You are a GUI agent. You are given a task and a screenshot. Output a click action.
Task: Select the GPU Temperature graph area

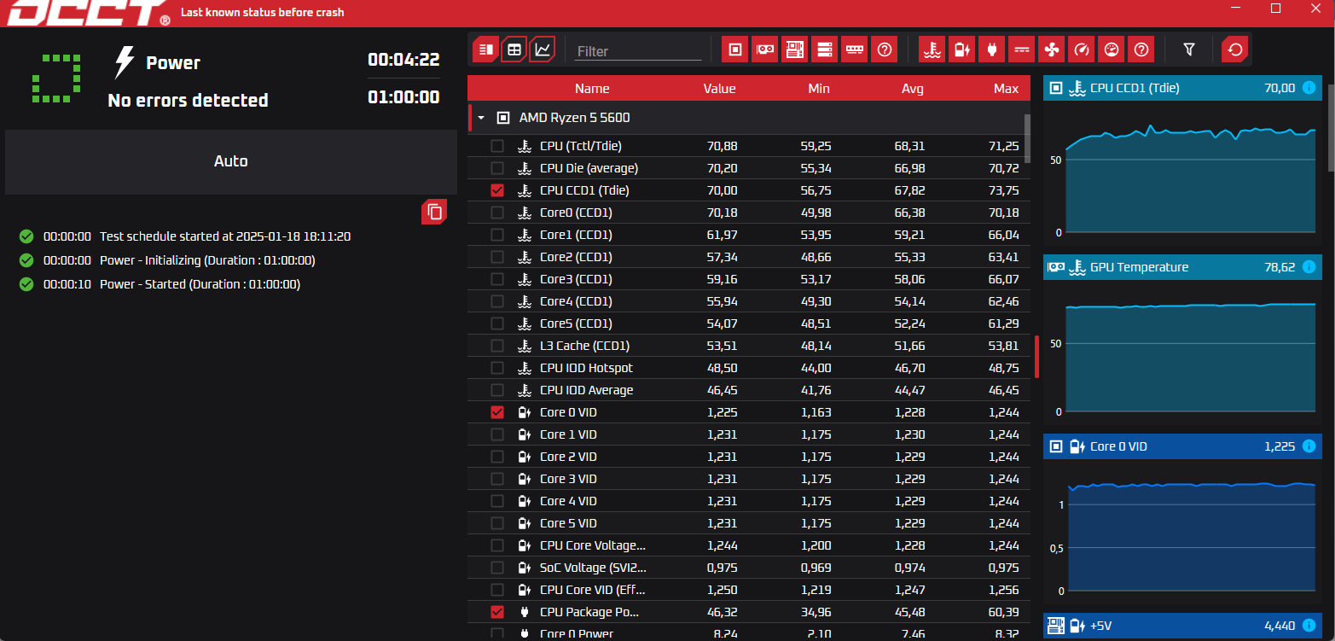1182,353
